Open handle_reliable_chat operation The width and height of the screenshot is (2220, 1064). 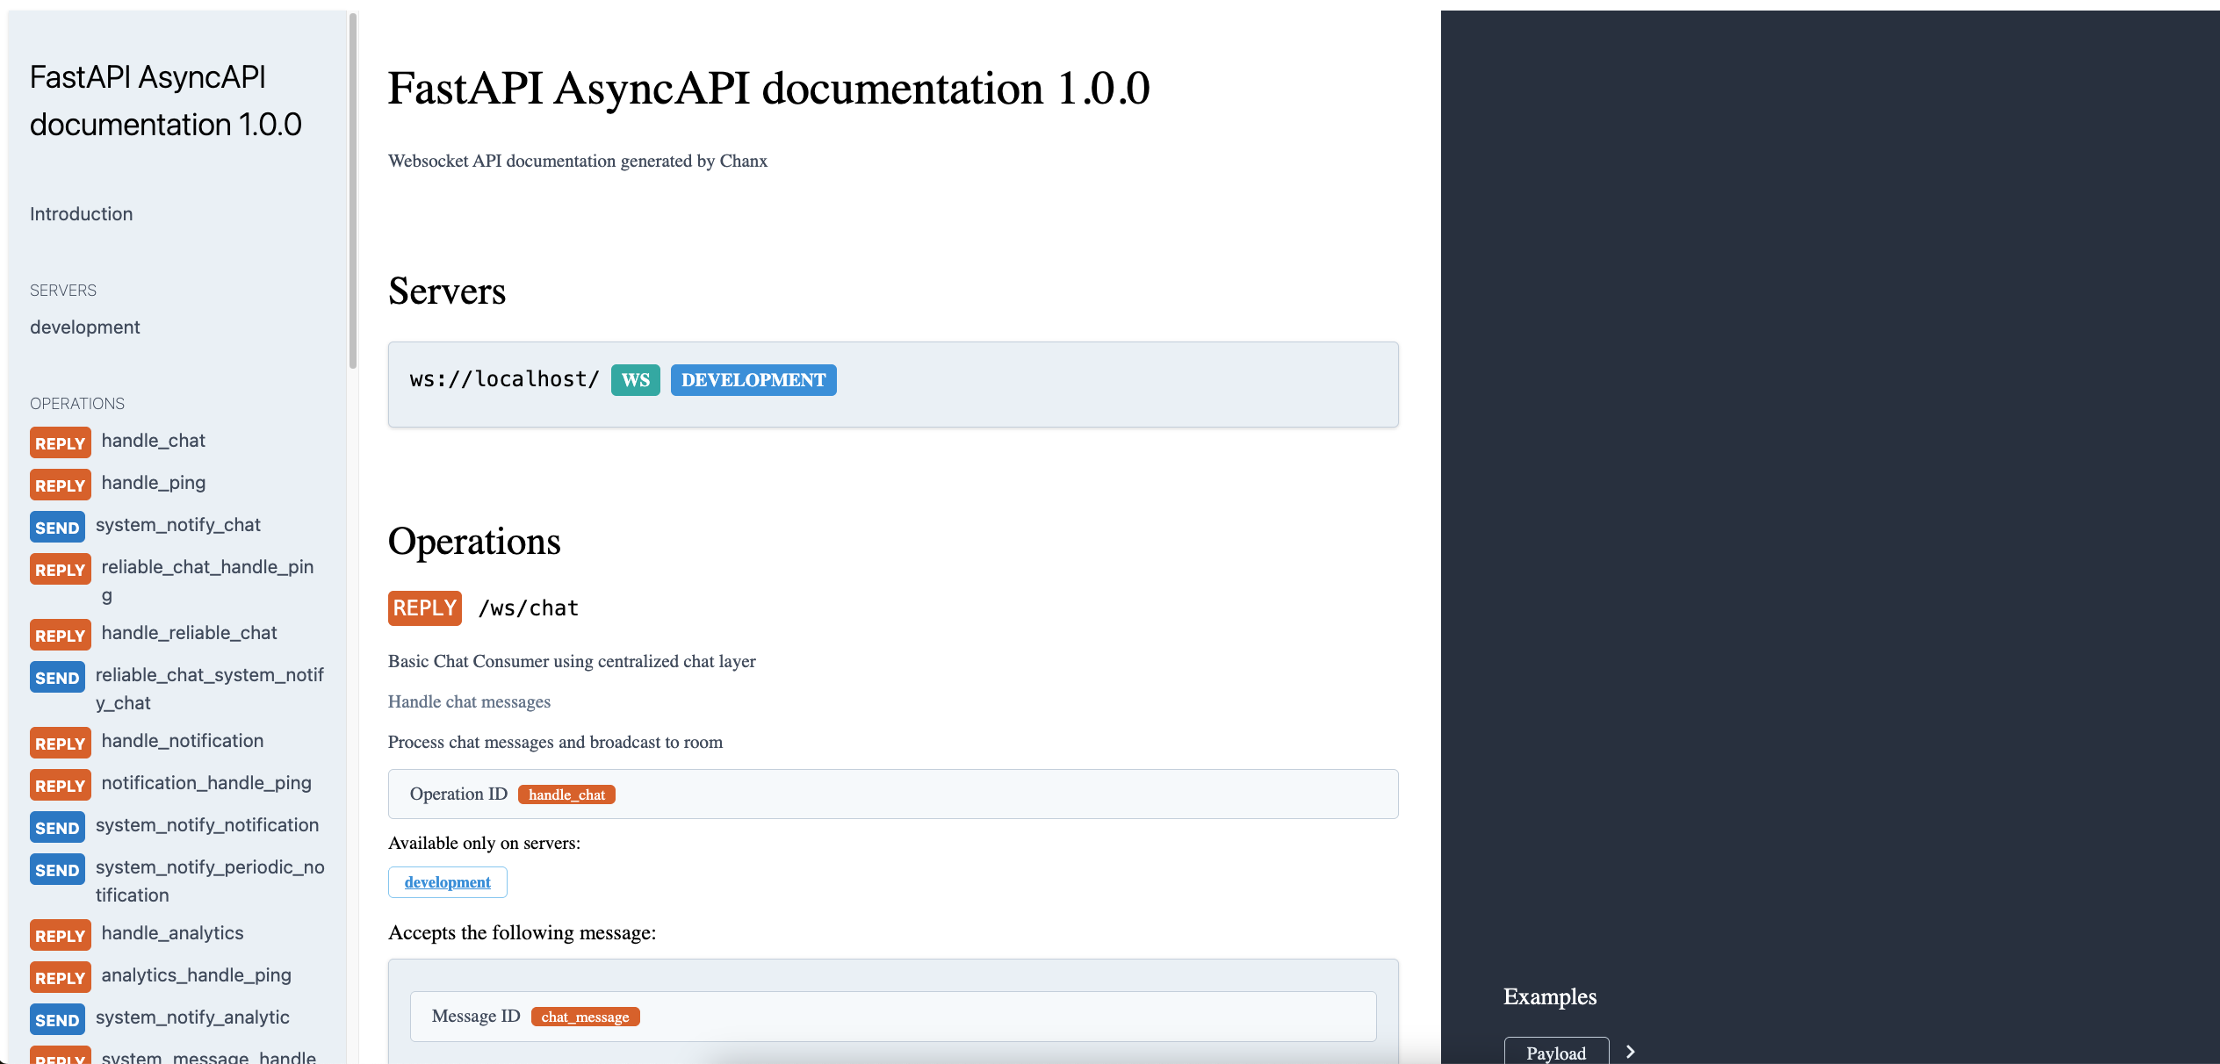[x=189, y=633]
